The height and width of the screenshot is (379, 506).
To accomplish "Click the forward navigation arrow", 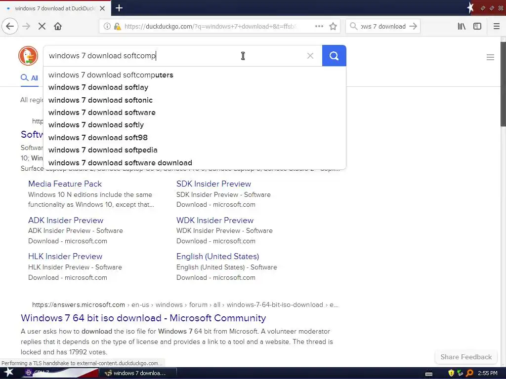I will point(26,27).
